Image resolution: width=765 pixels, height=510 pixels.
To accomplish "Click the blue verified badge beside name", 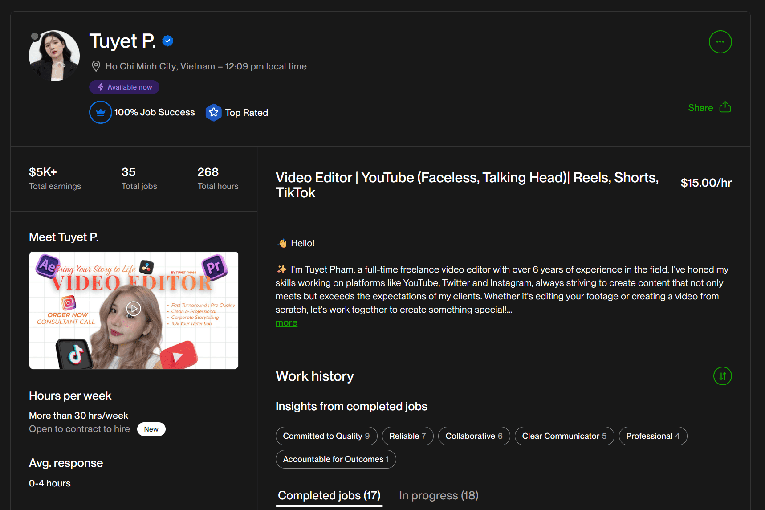I will [168, 41].
